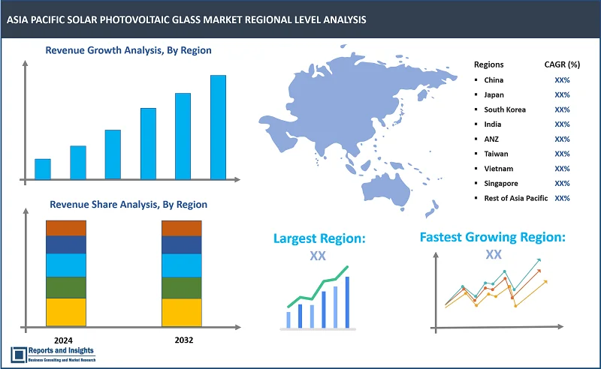Click the 'Singapore' region entry
Viewport: 601px width, 369px height.
[x=501, y=184]
